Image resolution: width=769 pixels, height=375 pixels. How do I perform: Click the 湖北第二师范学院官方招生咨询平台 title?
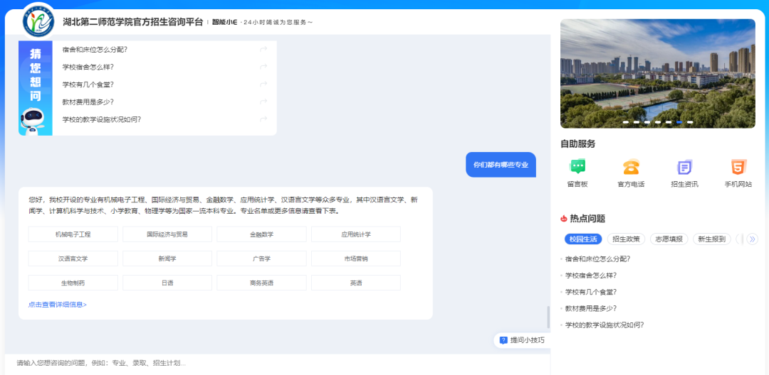pos(133,22)
